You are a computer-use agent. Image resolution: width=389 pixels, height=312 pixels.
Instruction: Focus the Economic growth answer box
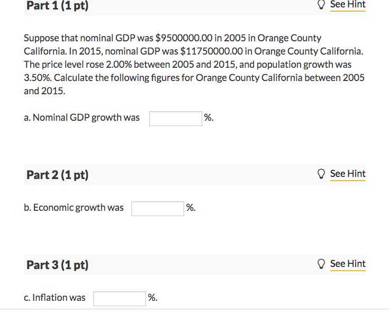pyautogui.click(x=158, y=209)
